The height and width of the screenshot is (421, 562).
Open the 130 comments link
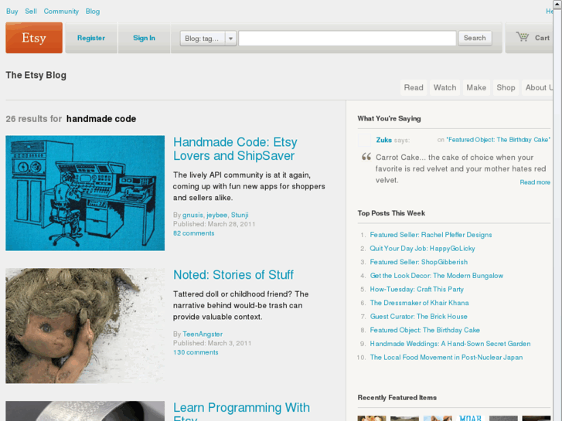[x=196, y=352]
